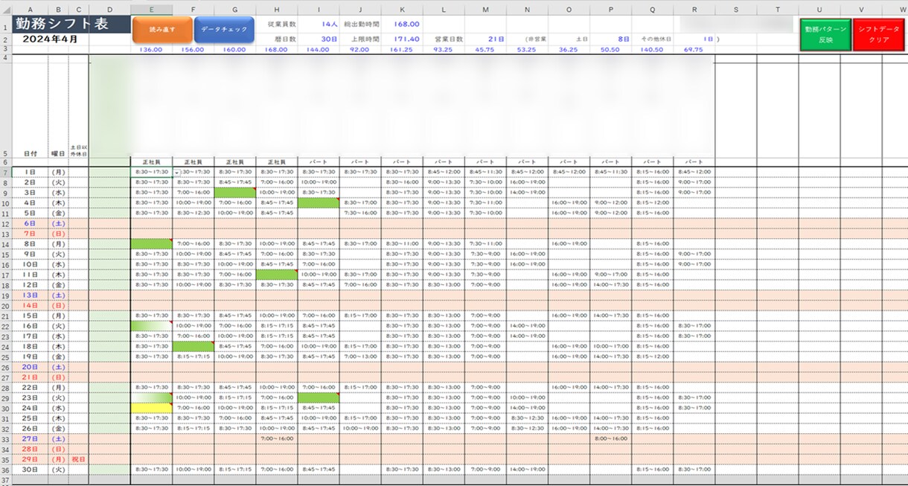The width and height of the screenshot is (908, 486).
Task: Click the 8:00~16:00 cell in row 33
Action: click(611, 438)
